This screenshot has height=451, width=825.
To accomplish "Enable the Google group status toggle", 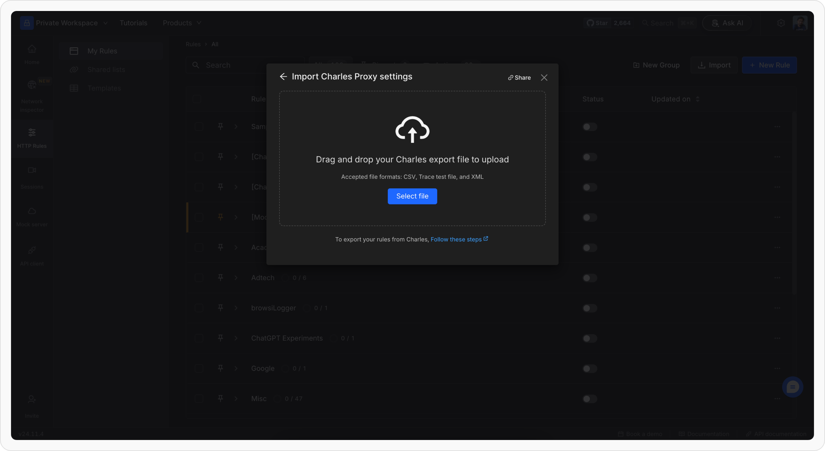I will coord(590,369).
